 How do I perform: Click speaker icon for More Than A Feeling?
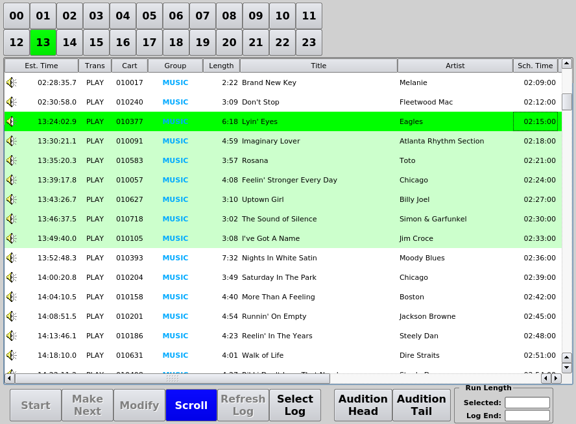[11, 297]
